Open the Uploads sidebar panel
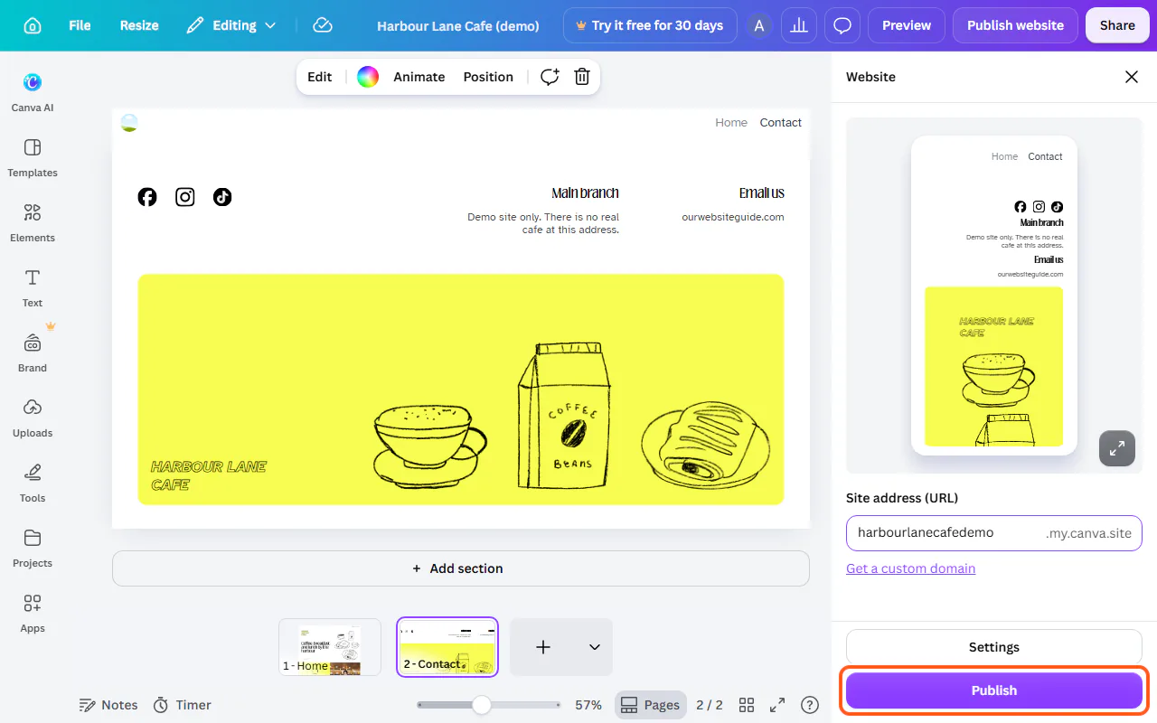This screenshot has width=1157, height=723. click(x=33, y=418)
